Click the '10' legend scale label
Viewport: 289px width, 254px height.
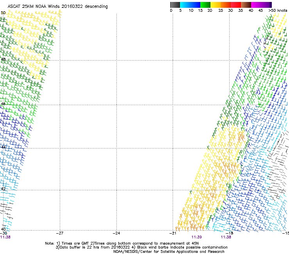tap(191, 11)
